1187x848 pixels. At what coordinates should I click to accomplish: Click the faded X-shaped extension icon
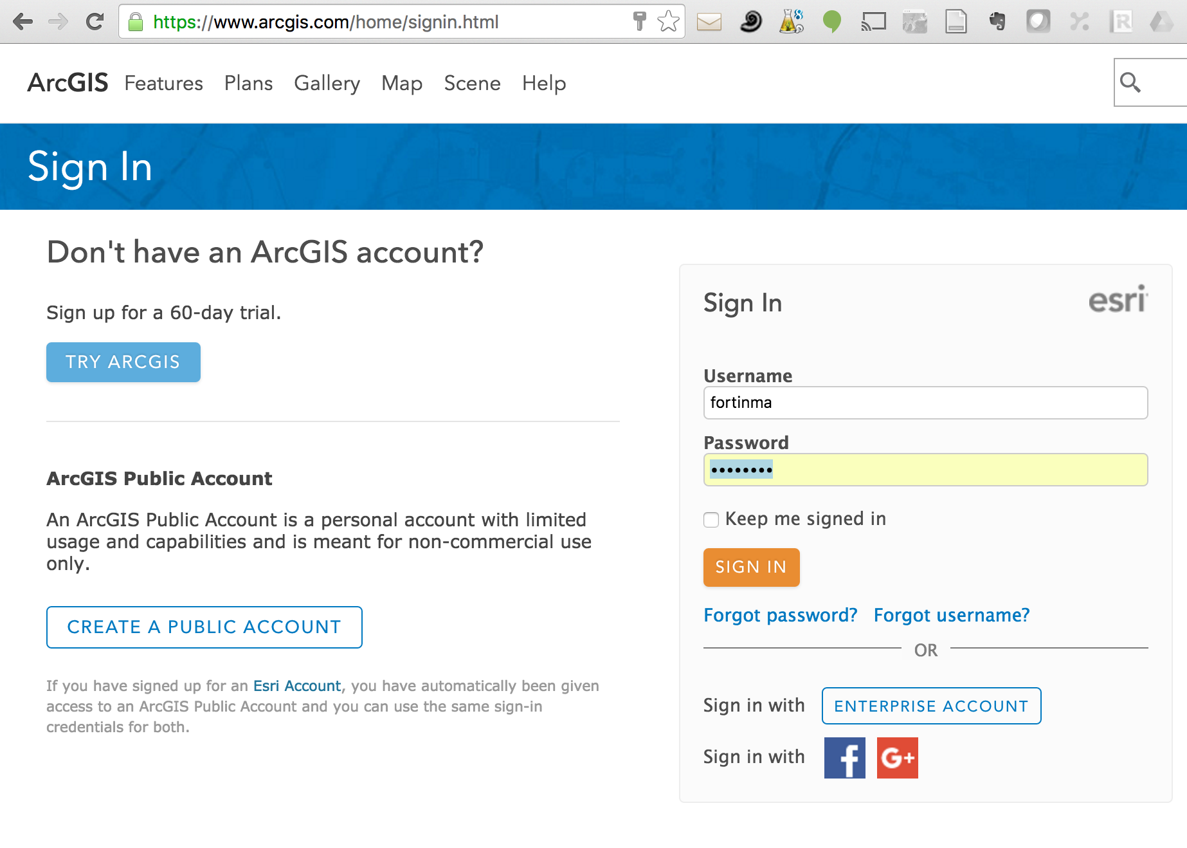(1080, 22)
